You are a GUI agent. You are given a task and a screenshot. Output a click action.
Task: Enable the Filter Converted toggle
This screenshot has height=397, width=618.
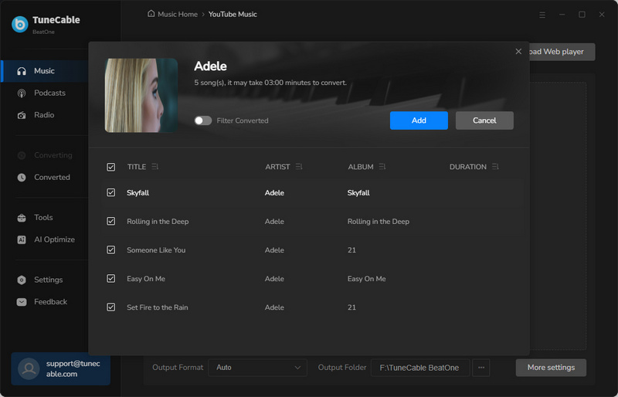point(203,120)
